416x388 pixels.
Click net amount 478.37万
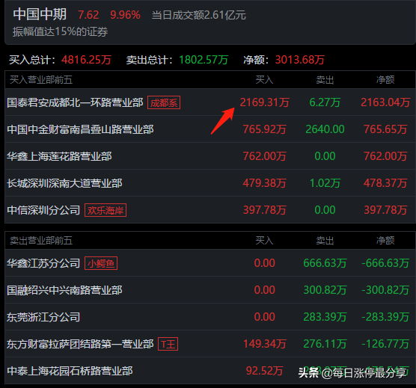coord(385,183)
